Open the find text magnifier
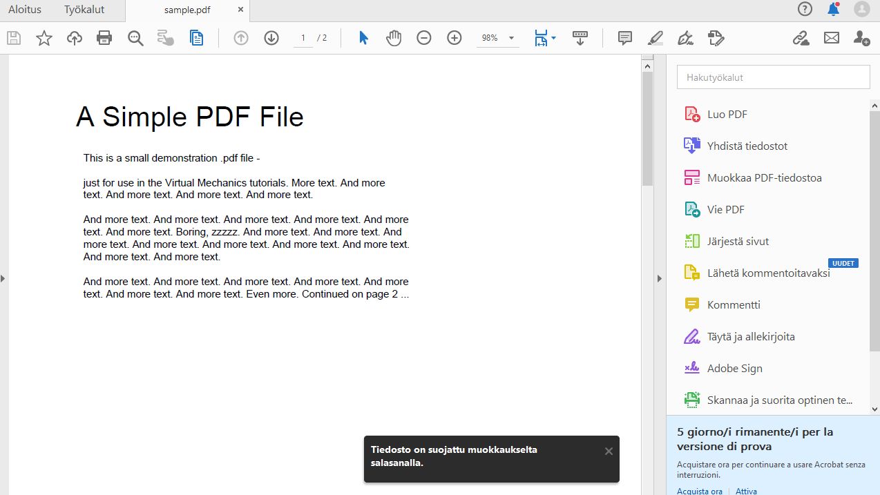 (x=135, y=38)
